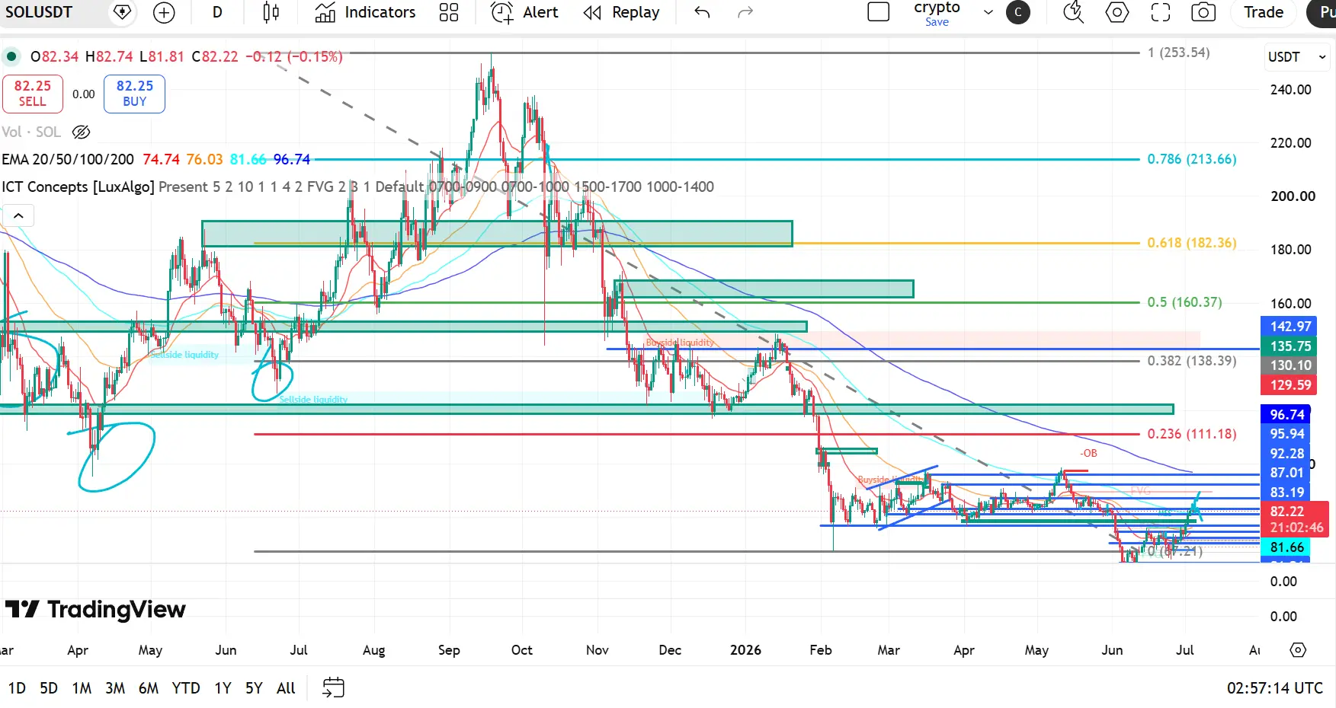Viewport: 1336px width, 708px height.
Task: Switch to the 3M time range
Action: [x=115, y=688]
